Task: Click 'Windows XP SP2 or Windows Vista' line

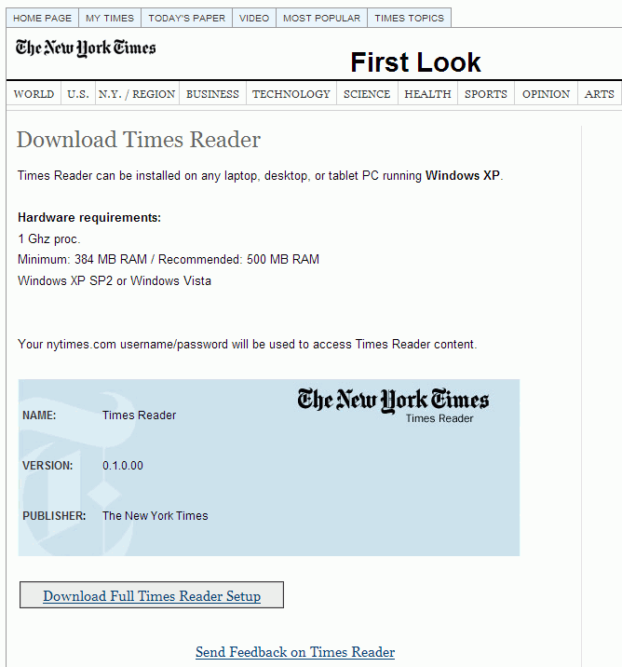Action: (x=115, y=280)
